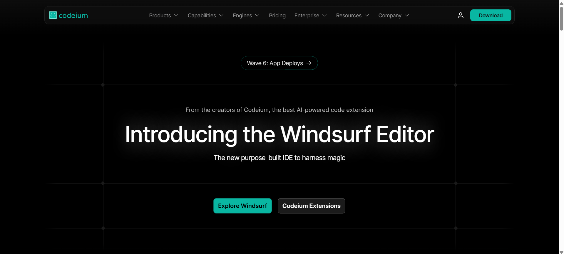Viewport: 564px width, 254px height.
Task: Click the Codeium logo icon
Action: tap(53, 15)
